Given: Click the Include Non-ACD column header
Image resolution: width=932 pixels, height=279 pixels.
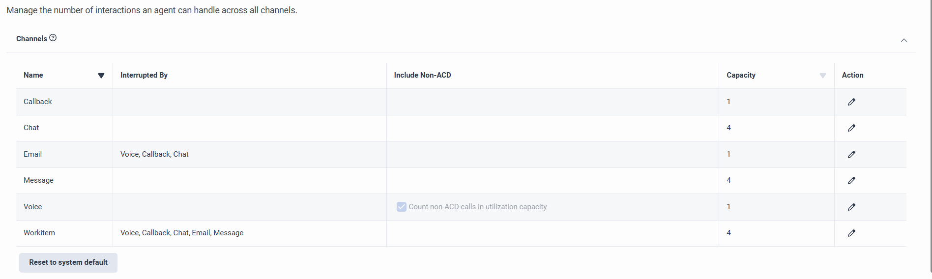Looking at the screenshot, I should (x=422, y=75).
